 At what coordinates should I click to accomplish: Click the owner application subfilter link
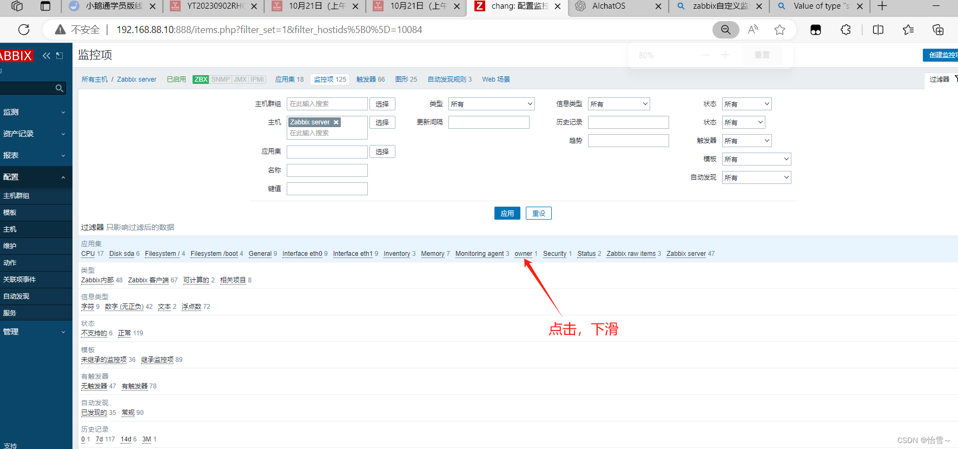coord(523,254)
